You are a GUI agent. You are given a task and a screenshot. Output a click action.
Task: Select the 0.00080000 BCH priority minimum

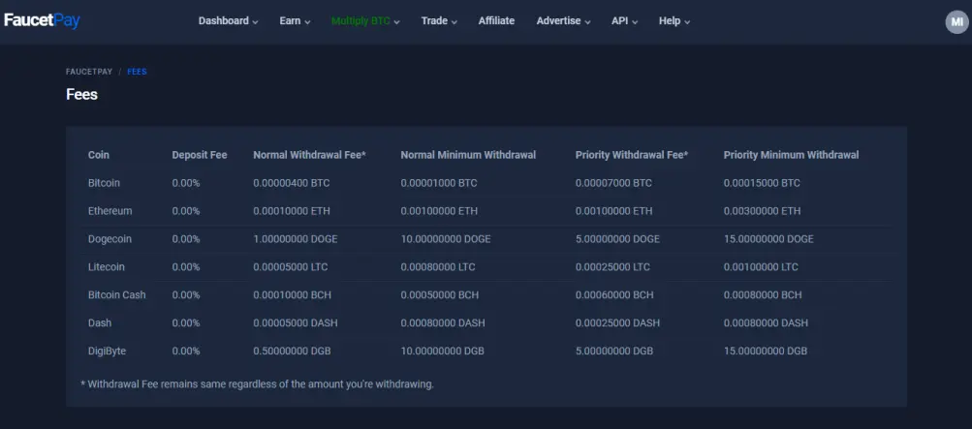tap(763, 294)
